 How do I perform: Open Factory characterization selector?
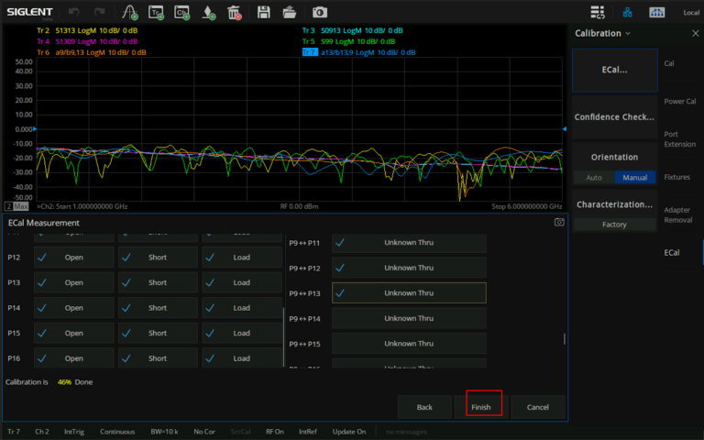pos(614,225)
